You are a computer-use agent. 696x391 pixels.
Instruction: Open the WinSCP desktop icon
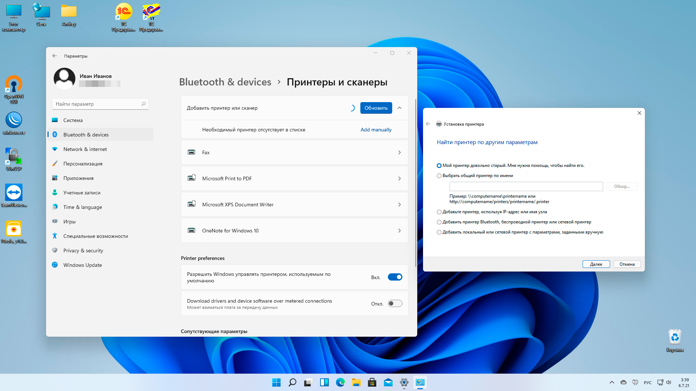pyautogui.click(x=14, y=157)
